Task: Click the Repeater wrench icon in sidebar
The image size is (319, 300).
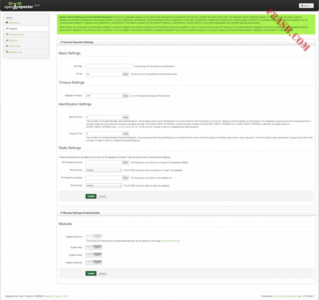Action: coord(7,28)
